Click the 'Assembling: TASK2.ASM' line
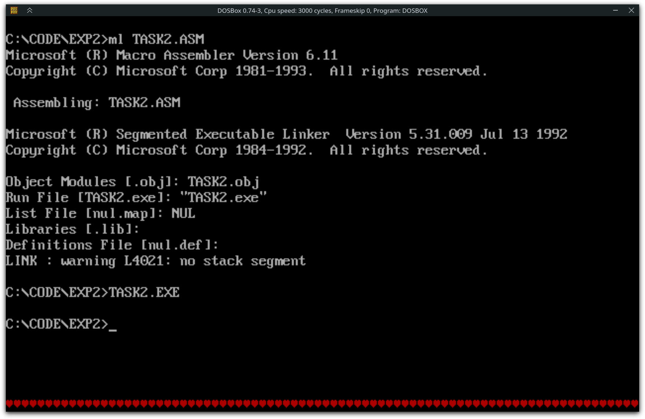The height and width of the screenshot is (419, 645). [97, 103]
